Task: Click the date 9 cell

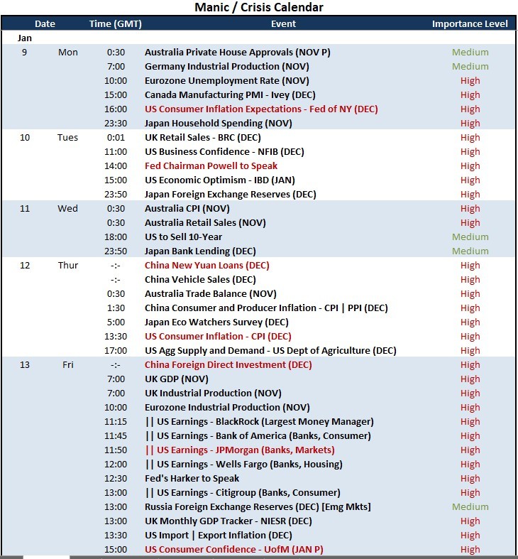Action: click(24, 53)
